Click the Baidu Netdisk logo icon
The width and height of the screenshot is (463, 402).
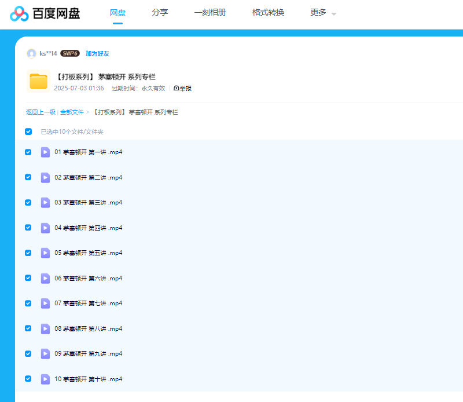click(19, 13)
